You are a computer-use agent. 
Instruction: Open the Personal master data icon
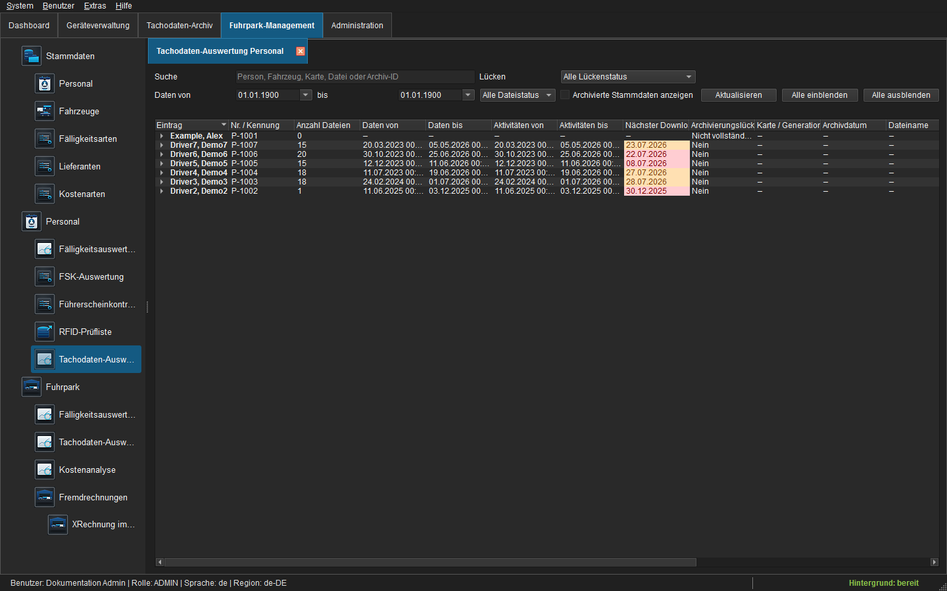(45, 83)
